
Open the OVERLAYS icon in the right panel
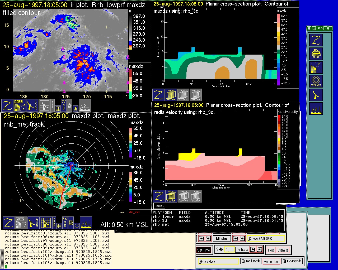point(316,81)
